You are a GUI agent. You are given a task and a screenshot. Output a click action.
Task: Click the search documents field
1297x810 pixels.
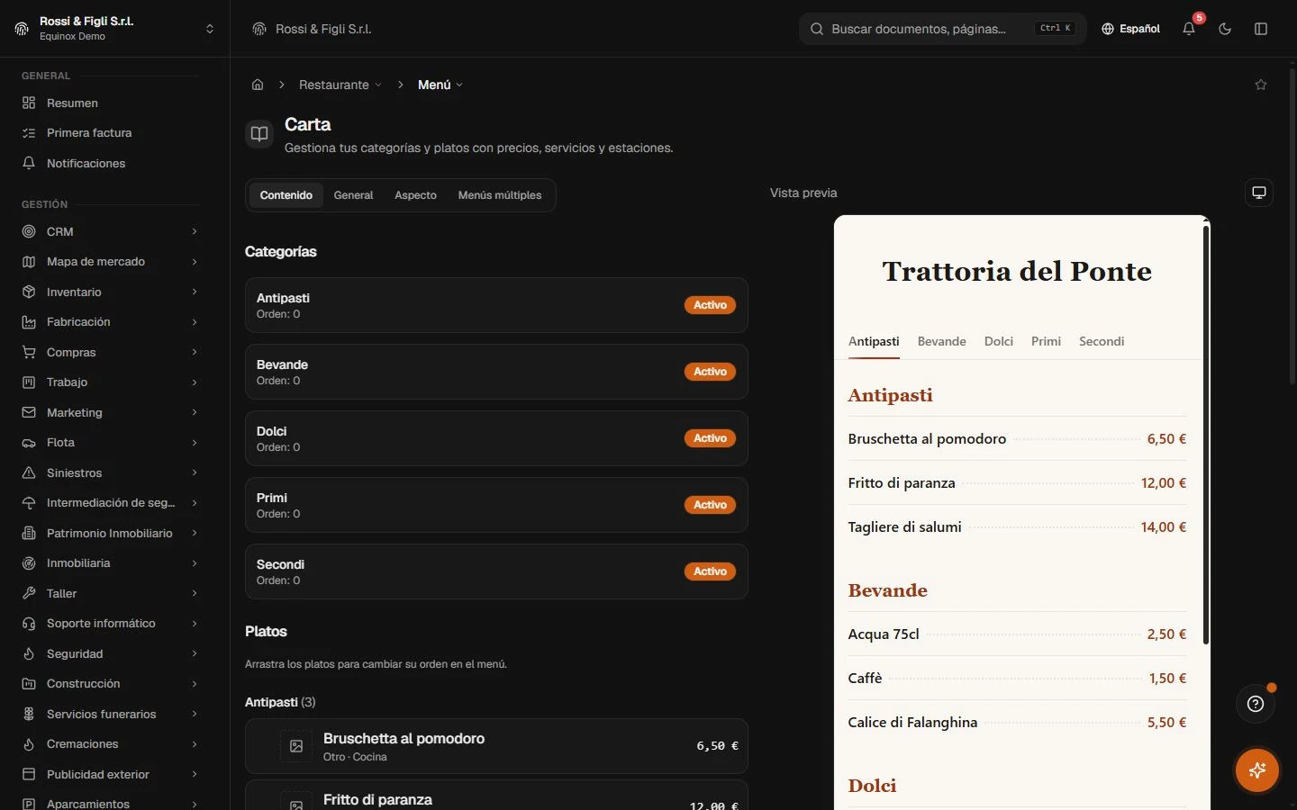pos(942,29)
